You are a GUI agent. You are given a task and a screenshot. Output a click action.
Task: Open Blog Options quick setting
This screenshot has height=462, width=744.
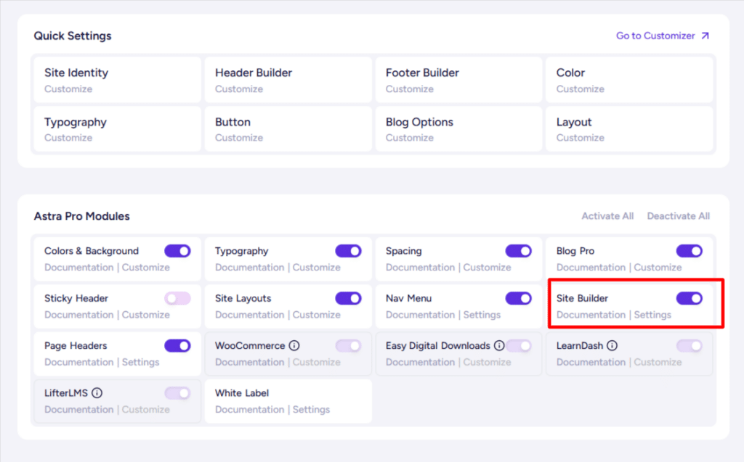(459, 129)
